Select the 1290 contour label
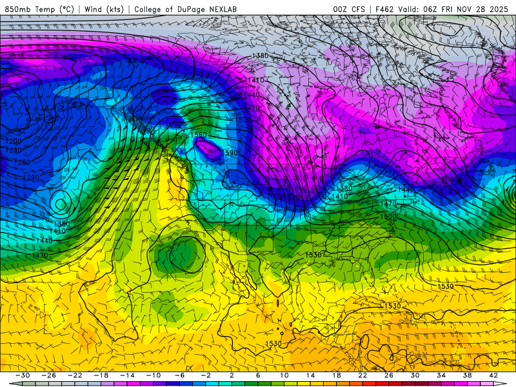516x387 pixels. (x=31, y=178)
